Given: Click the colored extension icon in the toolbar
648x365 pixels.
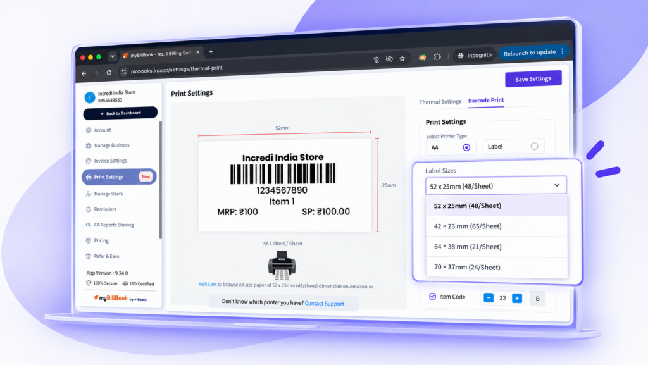Looking at the screenshot, I should tap(422, 58).
